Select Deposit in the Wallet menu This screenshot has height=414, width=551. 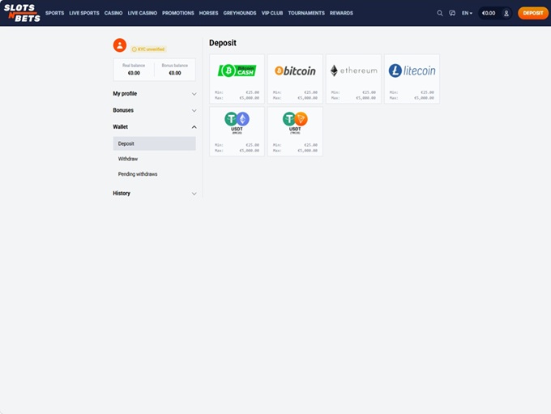(x=154, y=143)
